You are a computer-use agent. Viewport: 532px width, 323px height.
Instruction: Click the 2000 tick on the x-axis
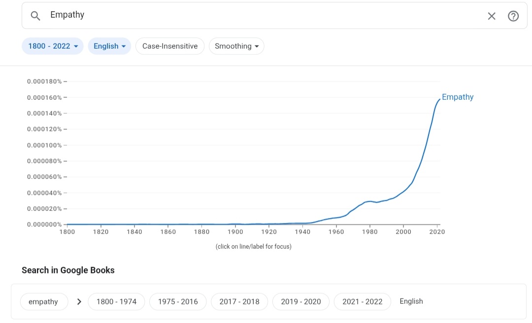pos(403,232)
